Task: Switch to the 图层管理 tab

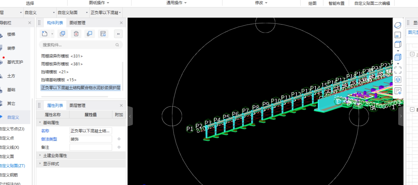Action: tap(77, 105)
